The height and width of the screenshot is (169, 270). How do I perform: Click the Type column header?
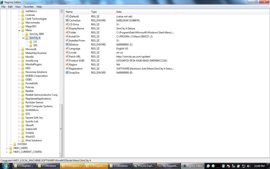pos(102,12)
